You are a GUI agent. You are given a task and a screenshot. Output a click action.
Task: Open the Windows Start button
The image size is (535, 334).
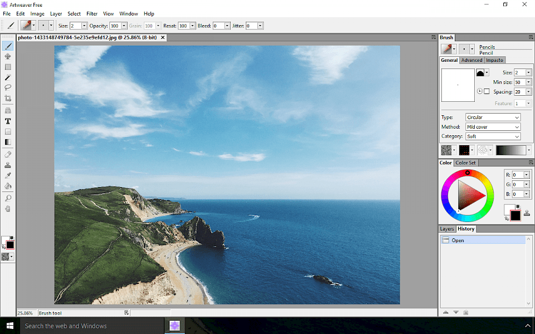10,326
